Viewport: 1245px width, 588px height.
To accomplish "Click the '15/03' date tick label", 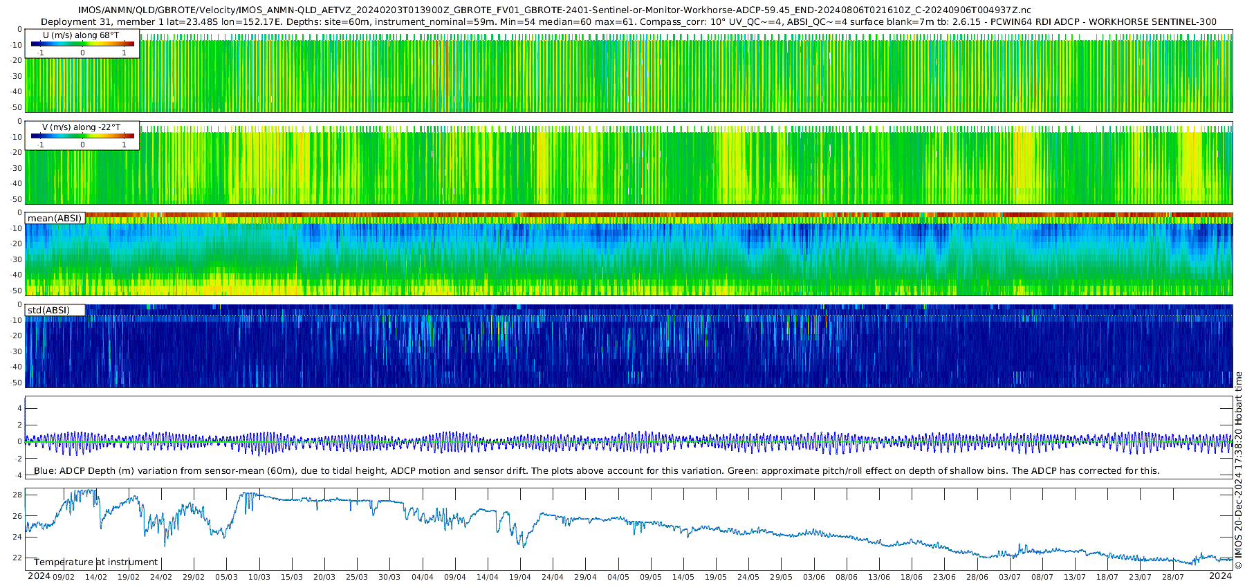I will 292,577.
